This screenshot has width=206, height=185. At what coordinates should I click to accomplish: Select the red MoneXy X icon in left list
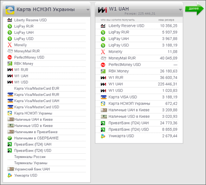click(10, 45)
